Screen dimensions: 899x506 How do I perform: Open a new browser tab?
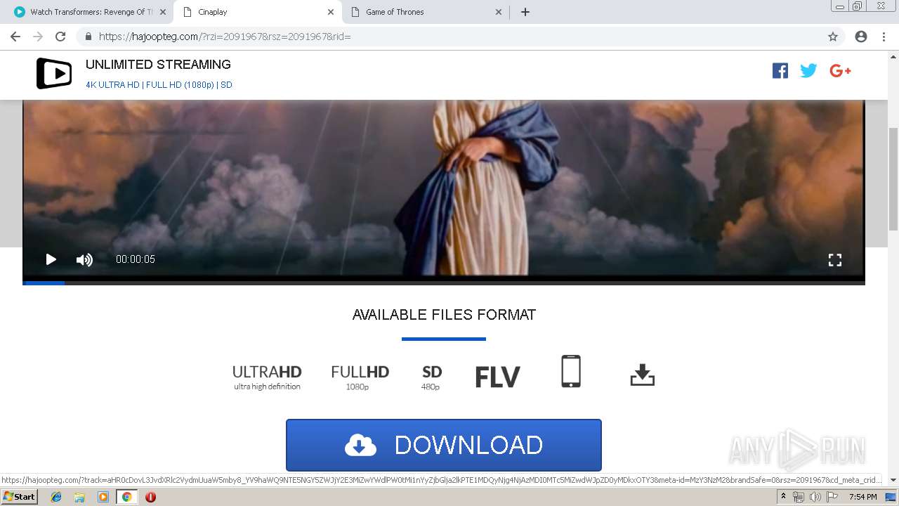[x=525, y=12]
